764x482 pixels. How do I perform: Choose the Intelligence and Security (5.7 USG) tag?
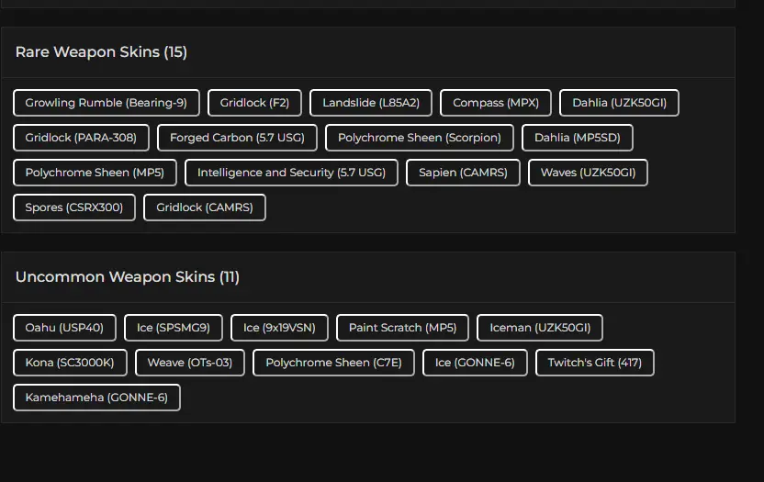click(x=291, y=173)
